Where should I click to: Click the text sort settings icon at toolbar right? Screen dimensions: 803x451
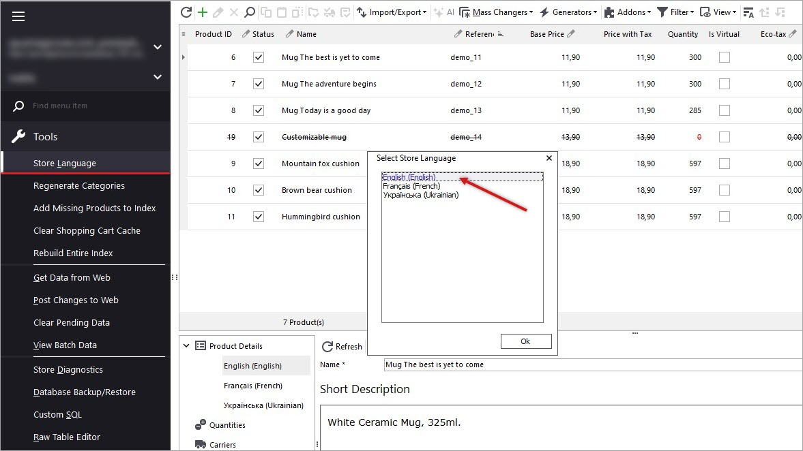(x=748, y=12)
